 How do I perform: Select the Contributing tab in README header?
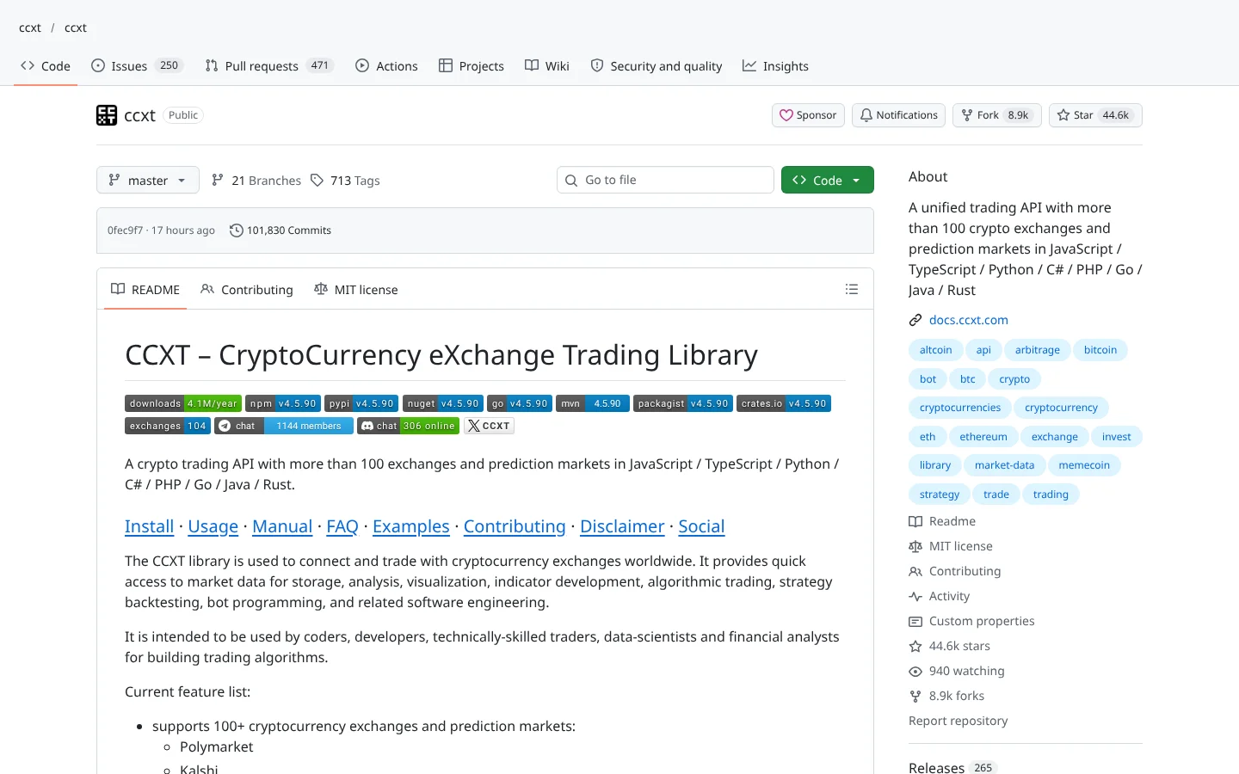[x=247, y=290]
